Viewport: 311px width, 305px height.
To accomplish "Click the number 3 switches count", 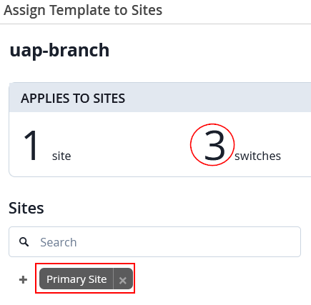I will click(214, 145).
